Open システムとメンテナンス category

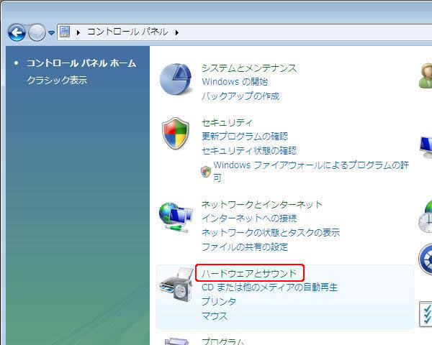click(249, 68)
